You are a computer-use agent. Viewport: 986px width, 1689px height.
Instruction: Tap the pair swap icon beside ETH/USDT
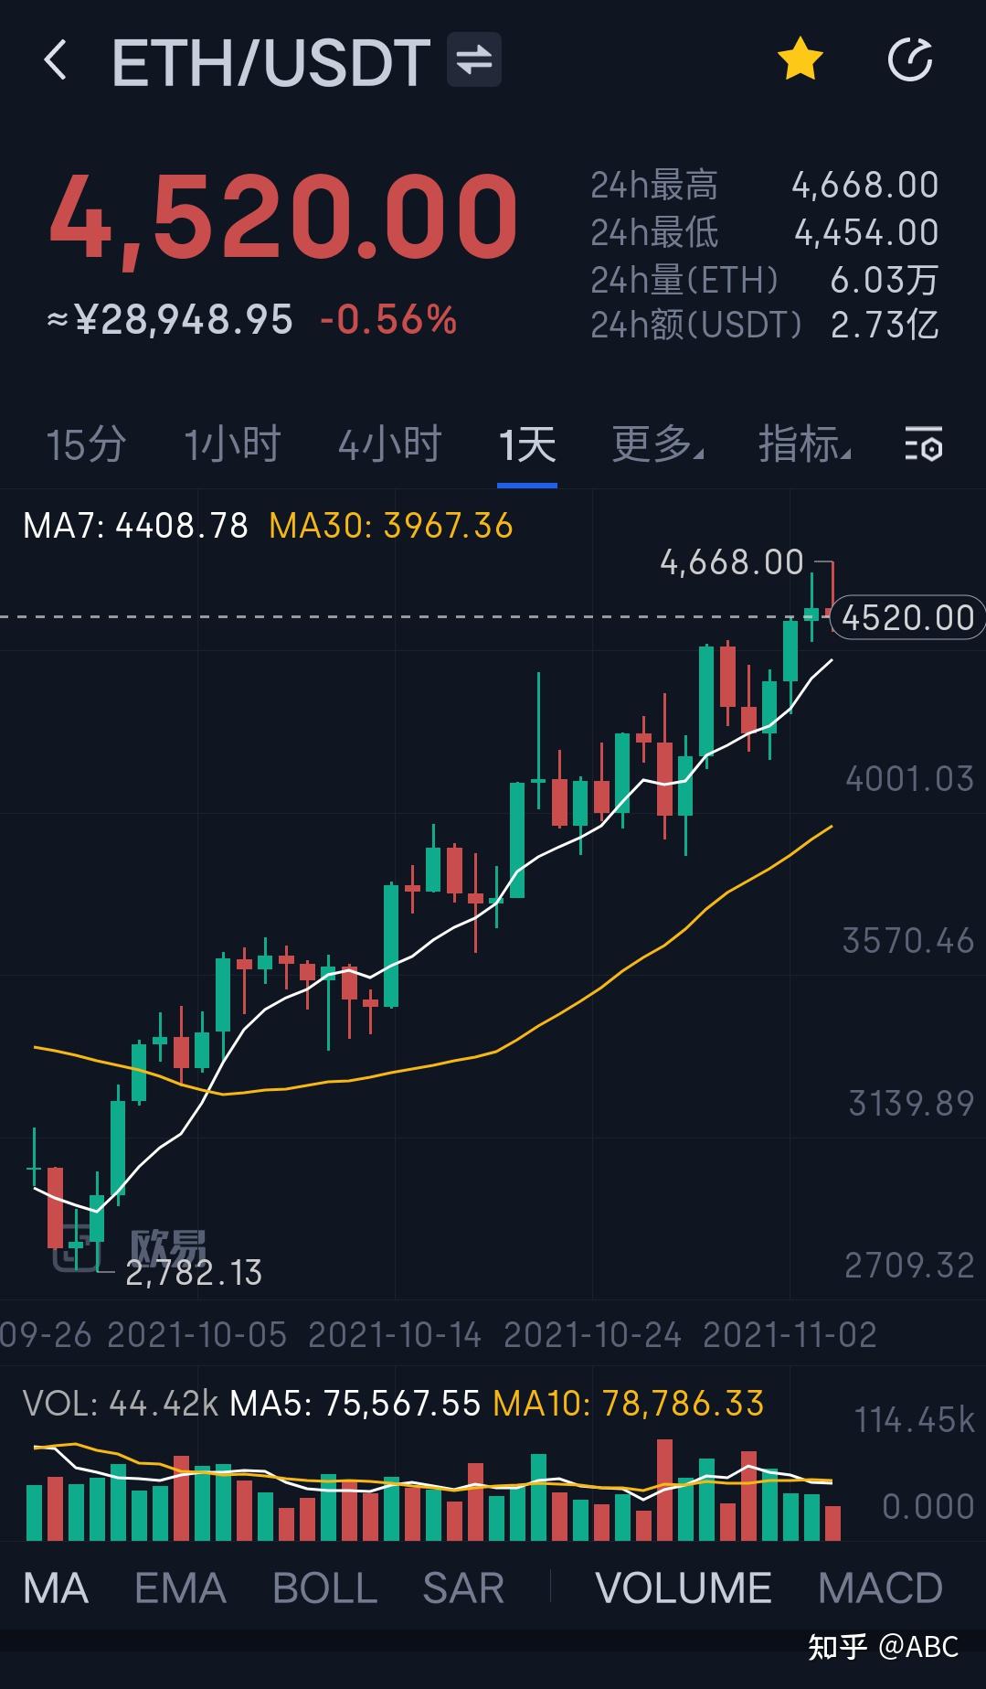474,60
